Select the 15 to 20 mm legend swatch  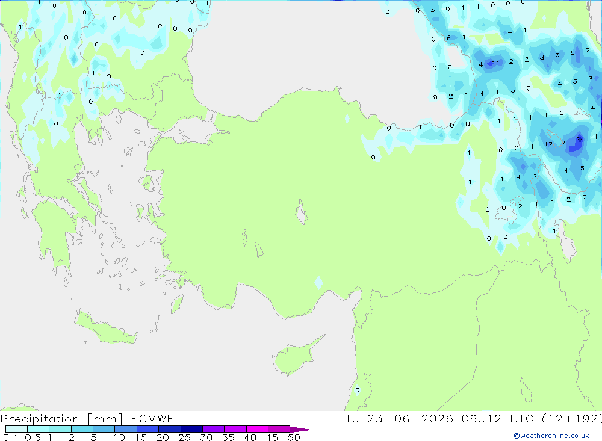[x=148, y=429]
